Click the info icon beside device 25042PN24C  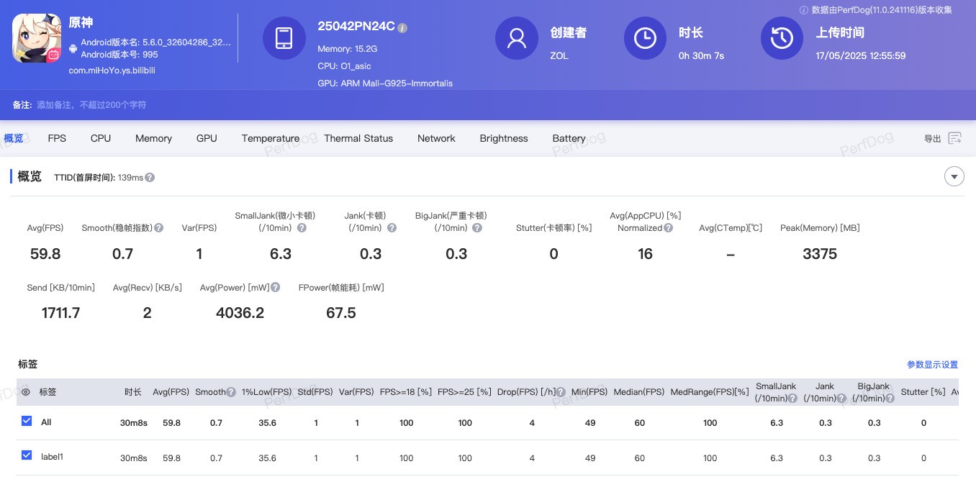pyautogui.click(x=402, y=27)
